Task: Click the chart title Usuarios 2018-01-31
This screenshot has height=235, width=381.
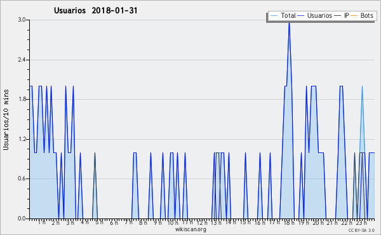Action: [95, 10]
